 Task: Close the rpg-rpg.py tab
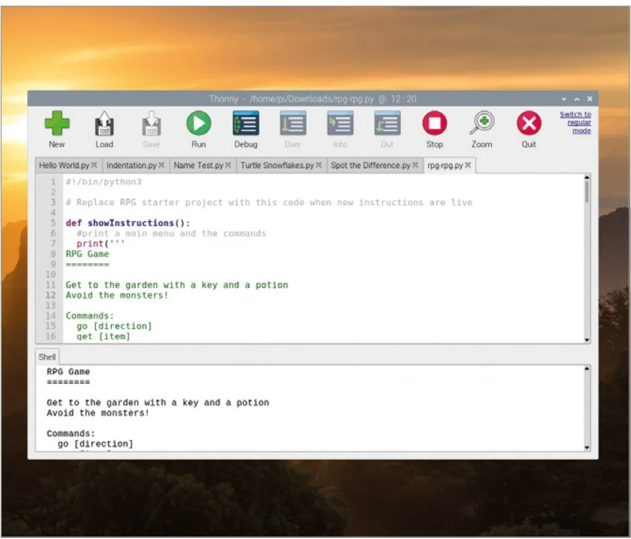click(x=468, y=165)
